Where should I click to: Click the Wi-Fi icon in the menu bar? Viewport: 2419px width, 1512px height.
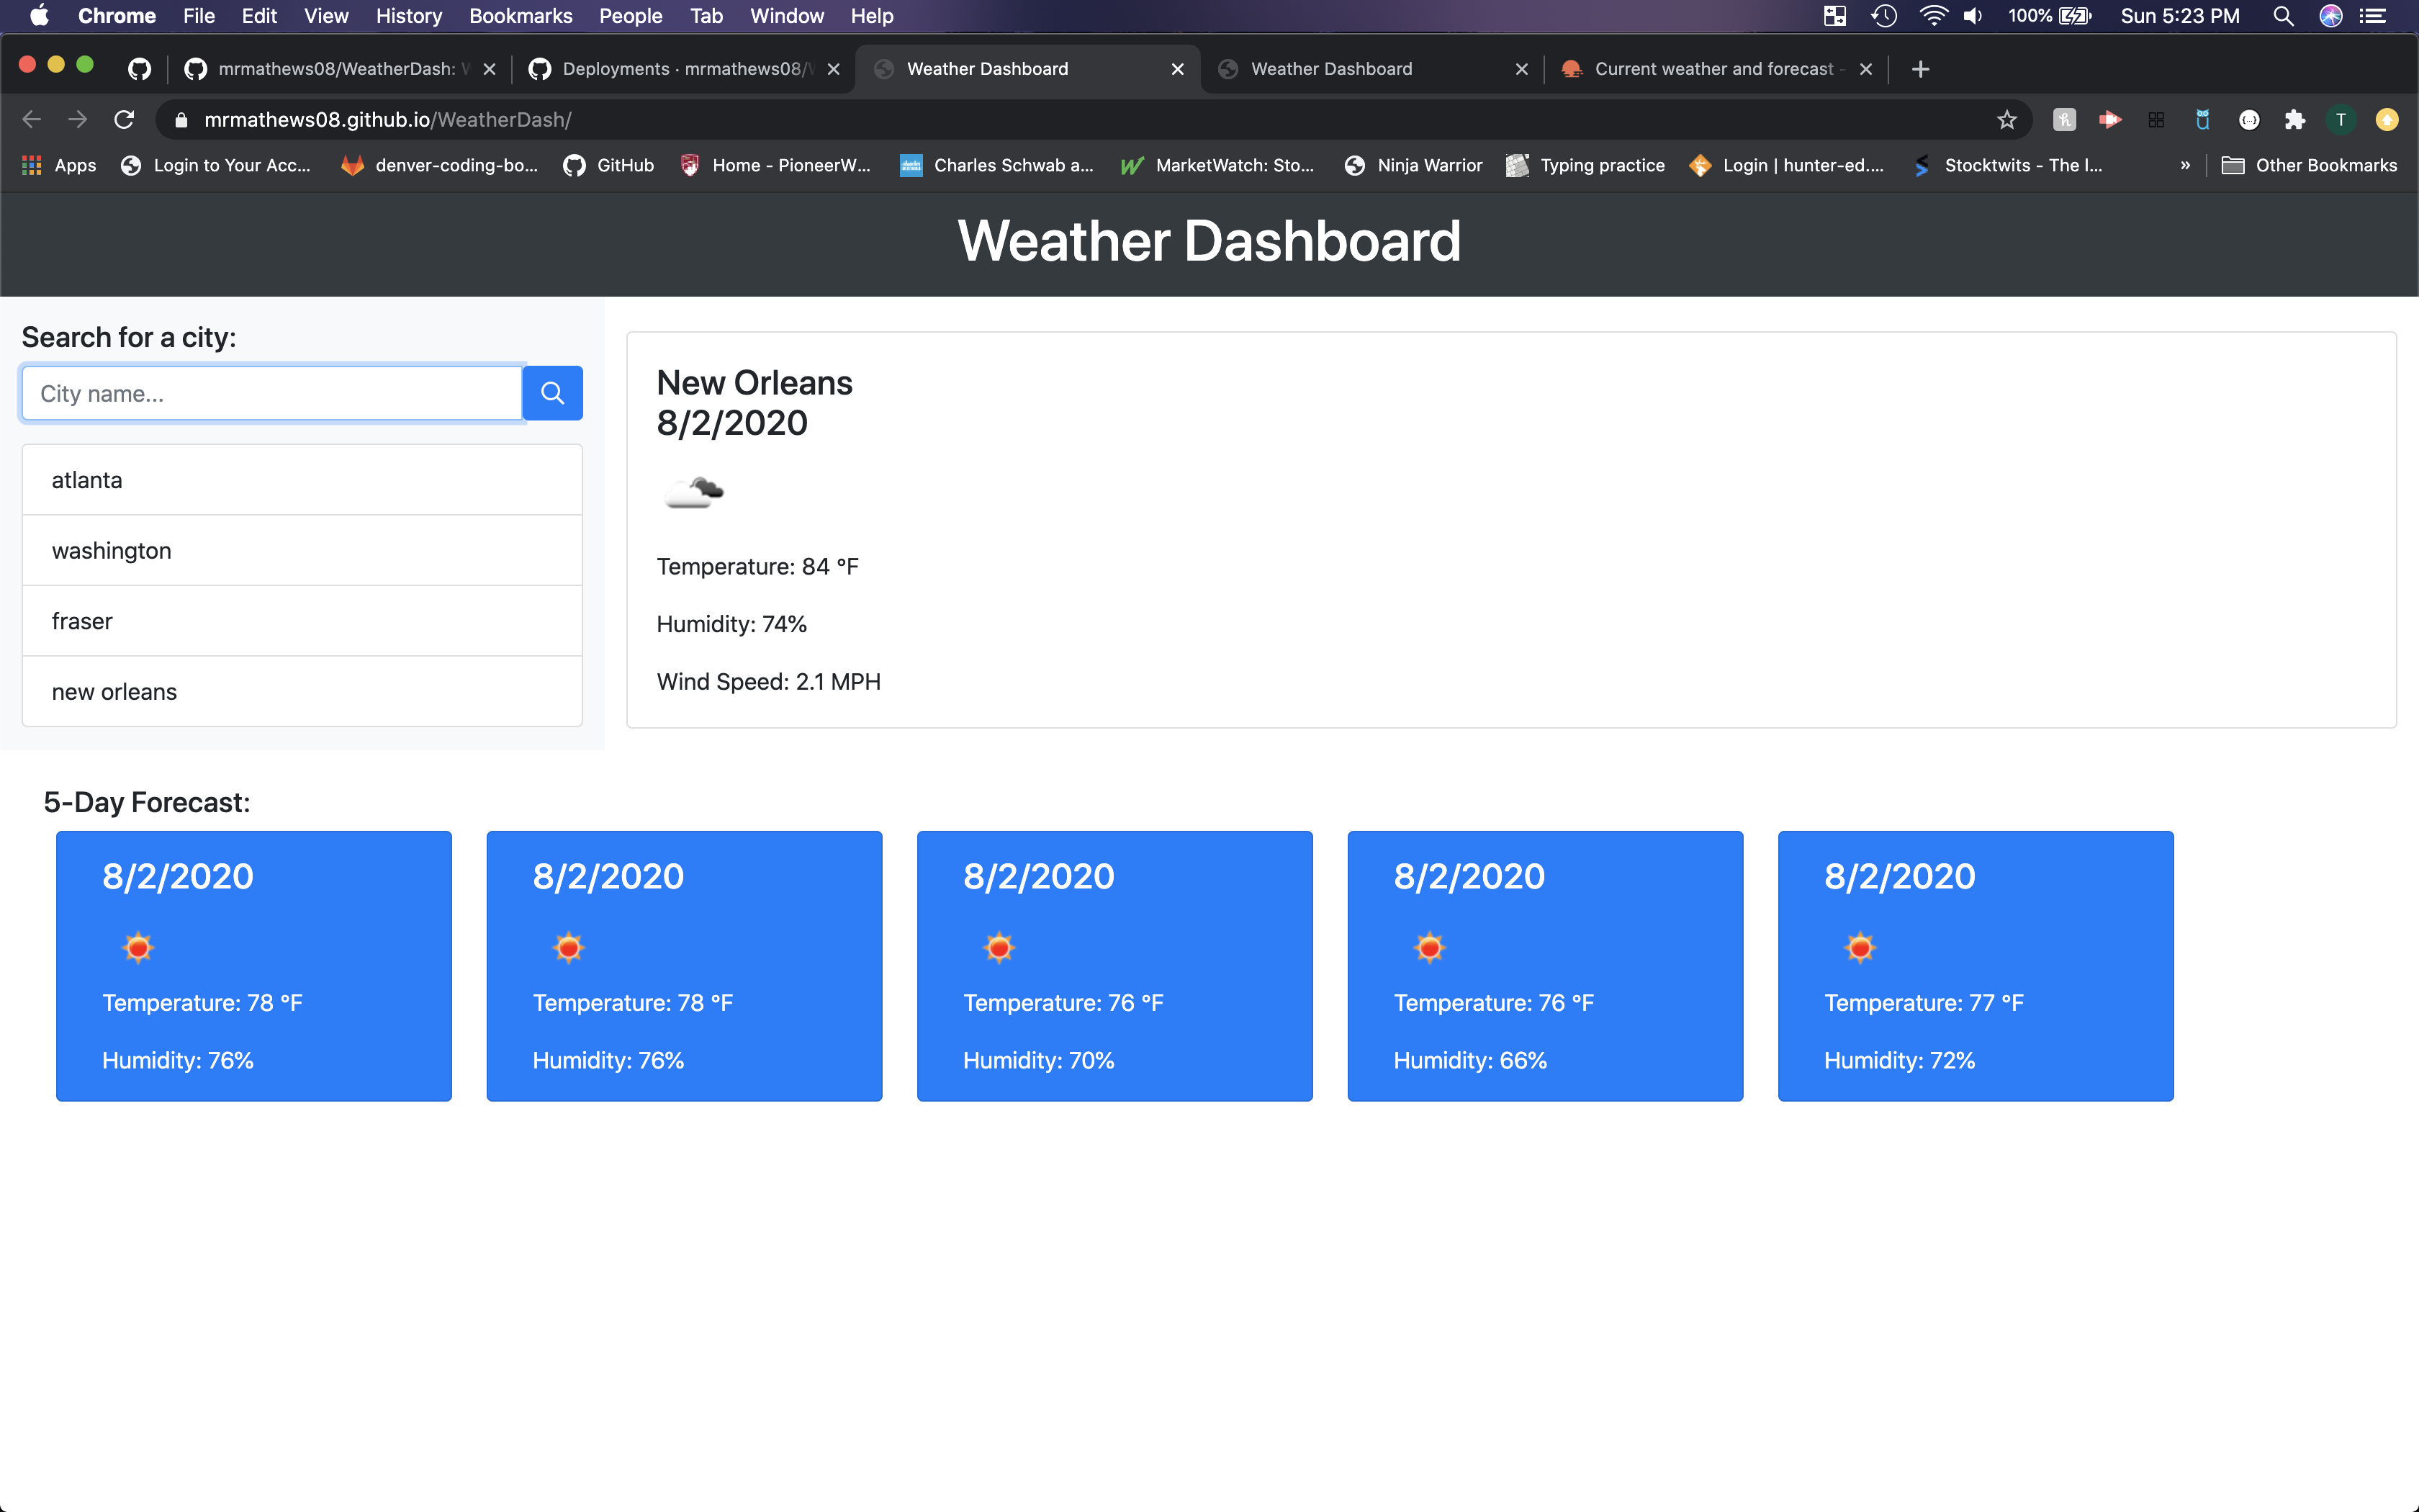(1935, 16)
